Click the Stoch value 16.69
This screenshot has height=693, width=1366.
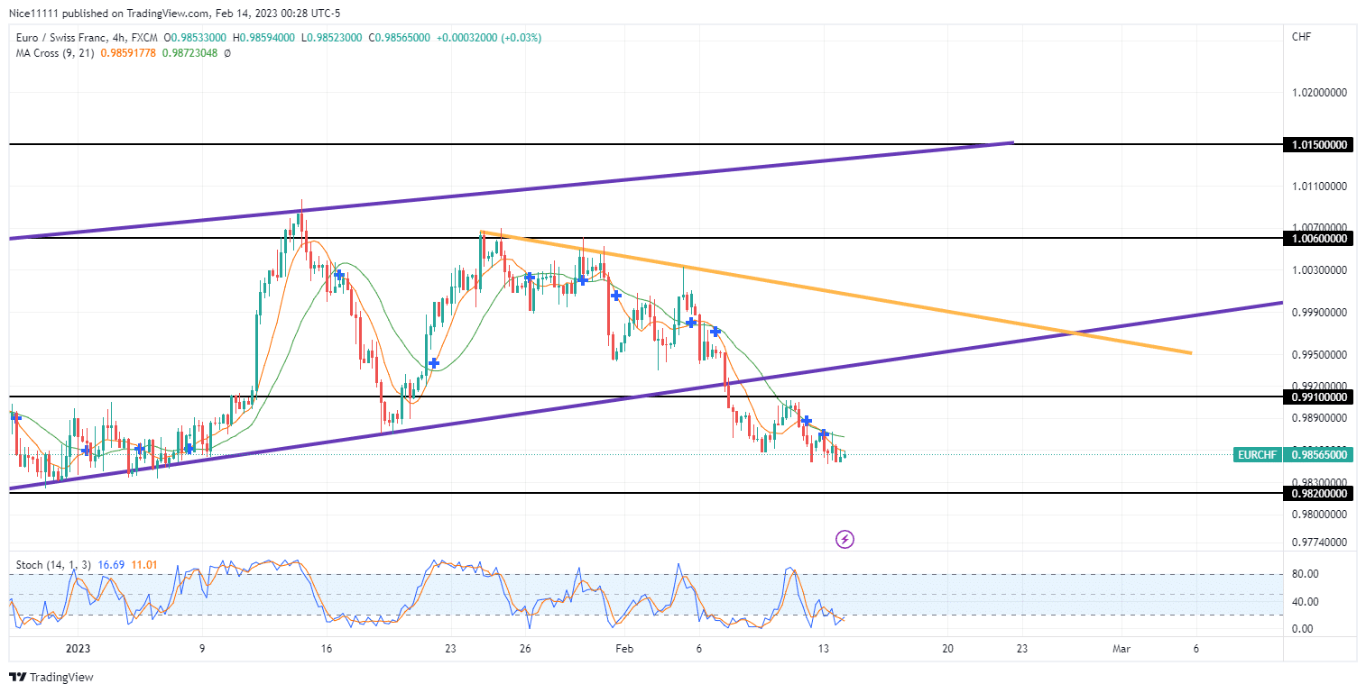(111, 565)
